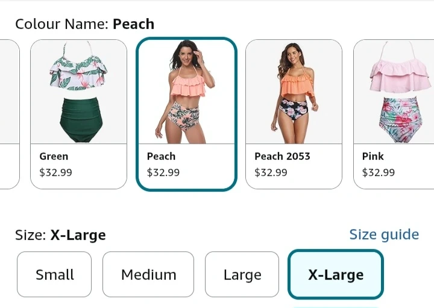434x308 pixels.
Task: Select the X-Large size button
Action: (x=336, y=274)
